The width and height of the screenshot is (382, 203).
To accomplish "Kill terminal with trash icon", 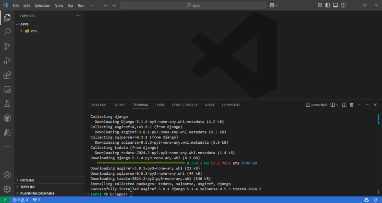I will coord(352,105).
